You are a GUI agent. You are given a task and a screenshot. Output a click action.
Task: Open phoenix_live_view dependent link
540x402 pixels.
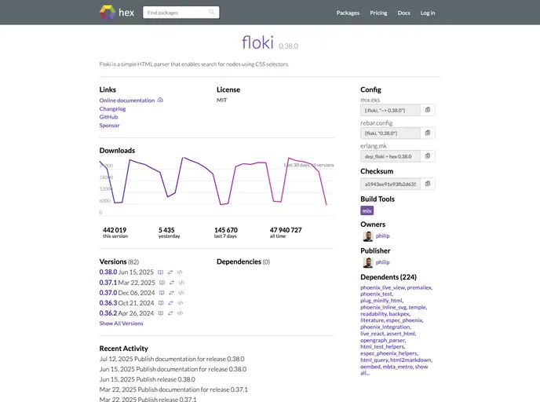click(382, 287)
